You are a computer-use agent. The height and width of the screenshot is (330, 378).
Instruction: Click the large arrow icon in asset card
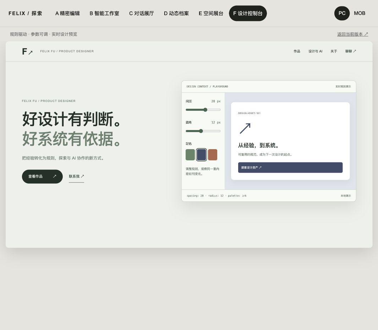coord(245,128)
